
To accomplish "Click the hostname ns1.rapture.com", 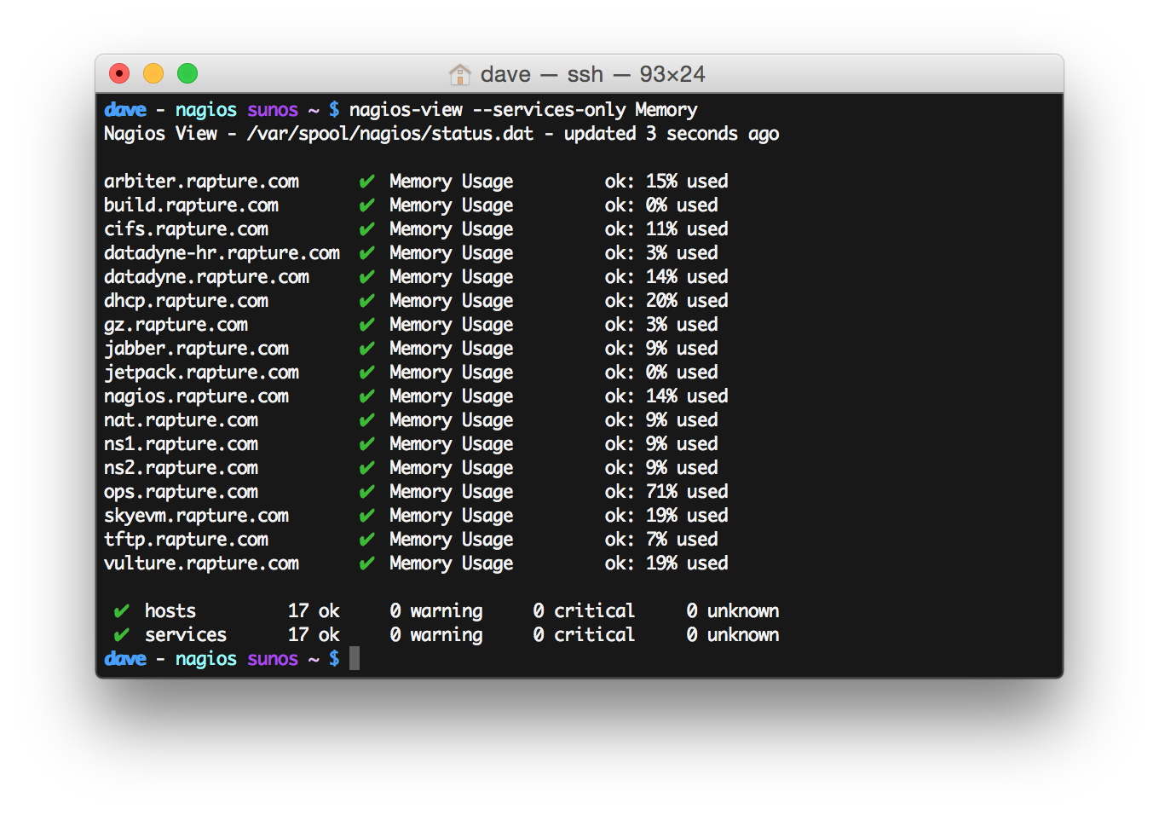I will click(x=181, y=444).
